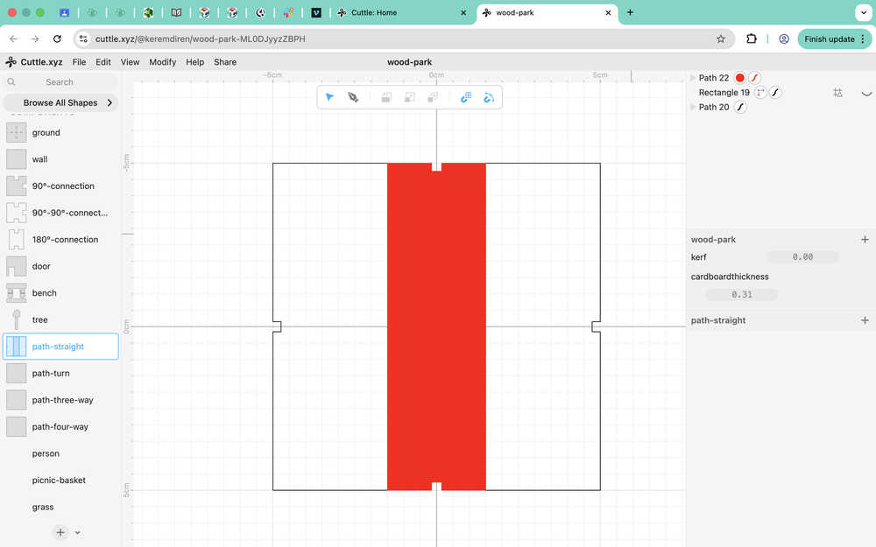Expand layers panel drawer chevron
The width and height of the screenshot is (876, 547).
866,94
